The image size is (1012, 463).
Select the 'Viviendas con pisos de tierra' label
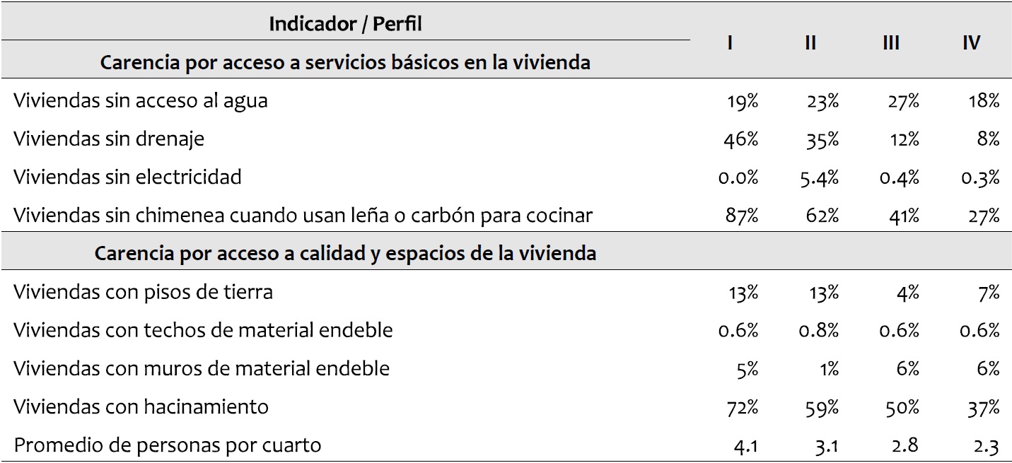coord(143,291)
